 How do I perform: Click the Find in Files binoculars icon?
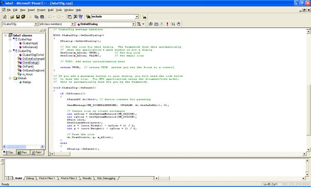pos(88,17)
